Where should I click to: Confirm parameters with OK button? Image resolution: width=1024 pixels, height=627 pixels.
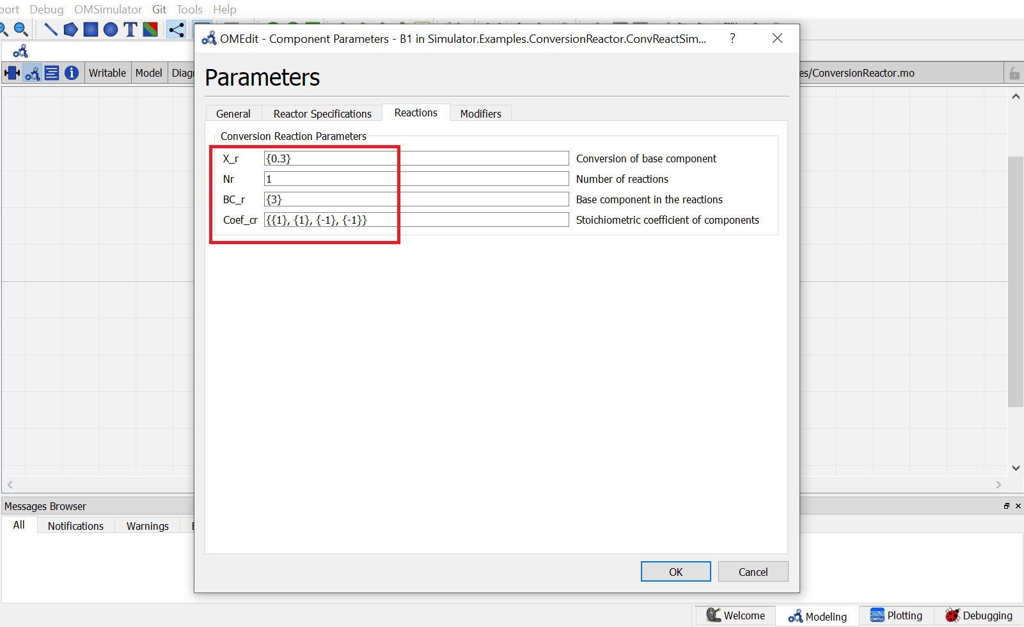click(x=676, y=572)
